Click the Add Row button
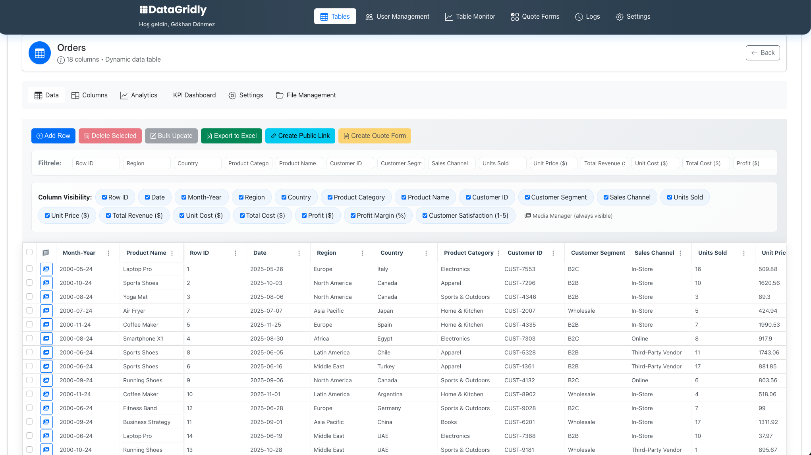The image size is (811, 455). (53, 136)
